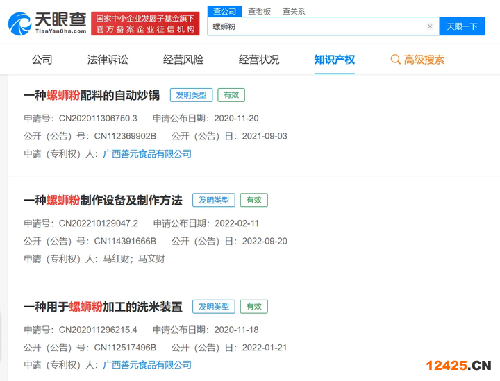
Task: Click publication number CN114391666B
Action: pyautogui.click(x=125, y=242)
